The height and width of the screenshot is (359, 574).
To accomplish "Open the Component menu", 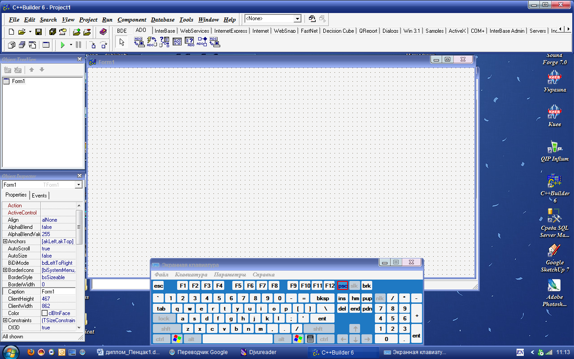I will [x=132, y=20].
